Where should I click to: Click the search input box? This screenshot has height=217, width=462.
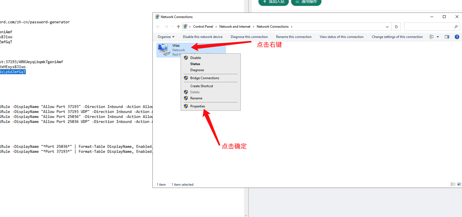tap(428, 27)
